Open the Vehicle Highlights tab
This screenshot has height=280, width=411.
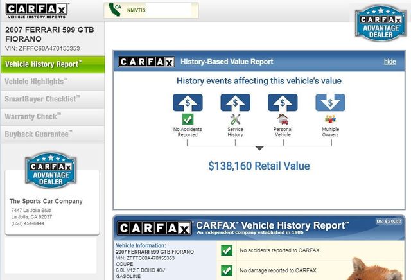(37, 82)
